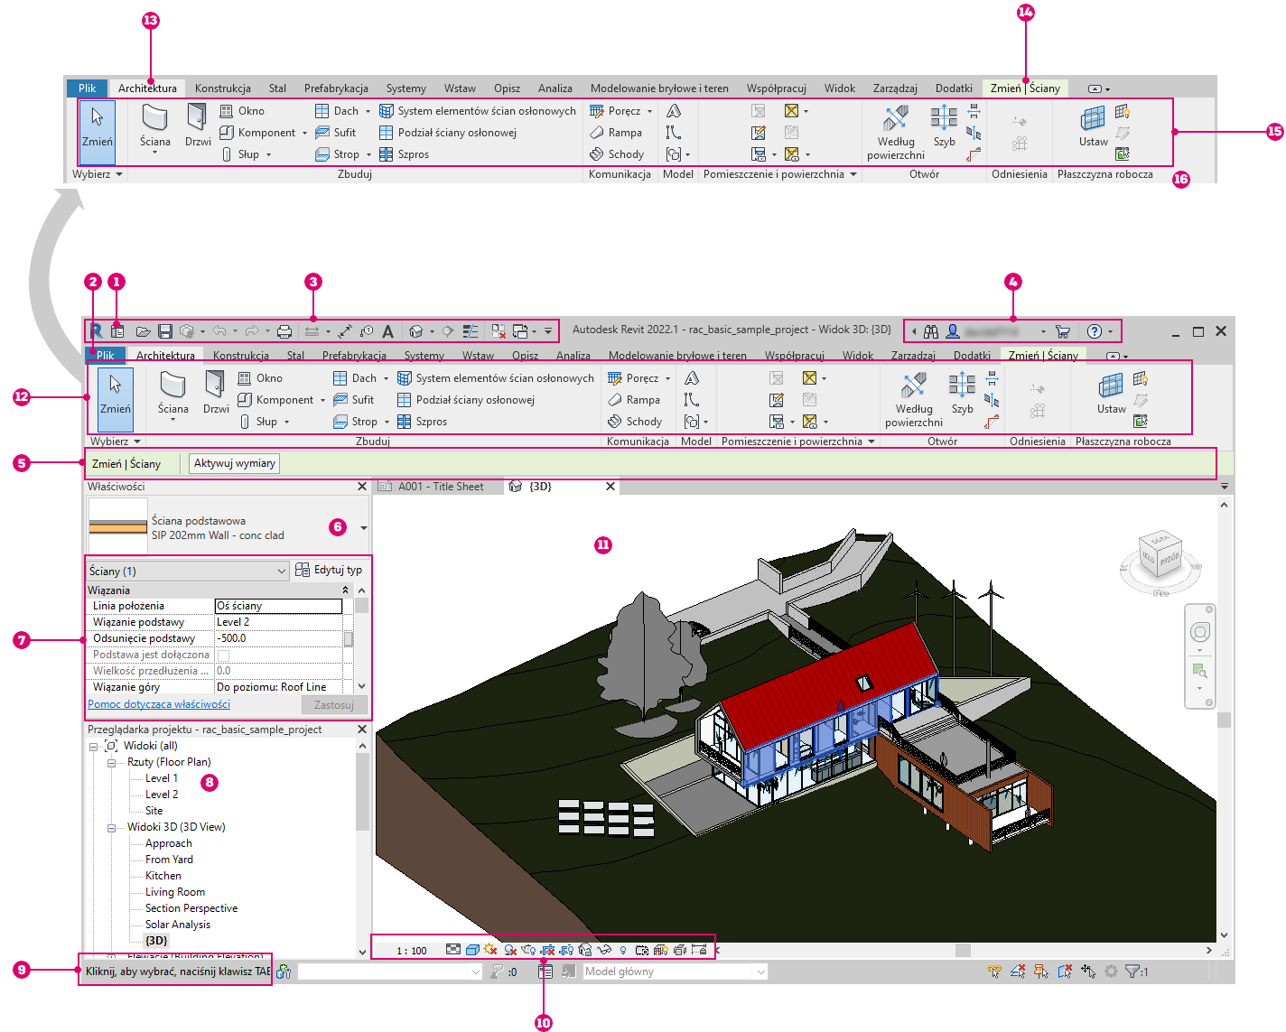Click the horizontal scrollbar thumb below the 3D view

963,950
